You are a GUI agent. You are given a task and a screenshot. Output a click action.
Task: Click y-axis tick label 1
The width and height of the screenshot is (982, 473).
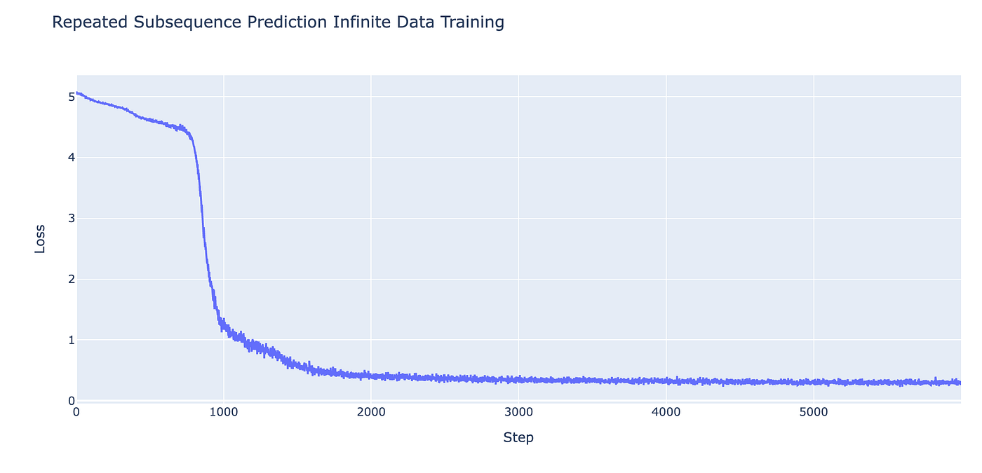[72, 341]
